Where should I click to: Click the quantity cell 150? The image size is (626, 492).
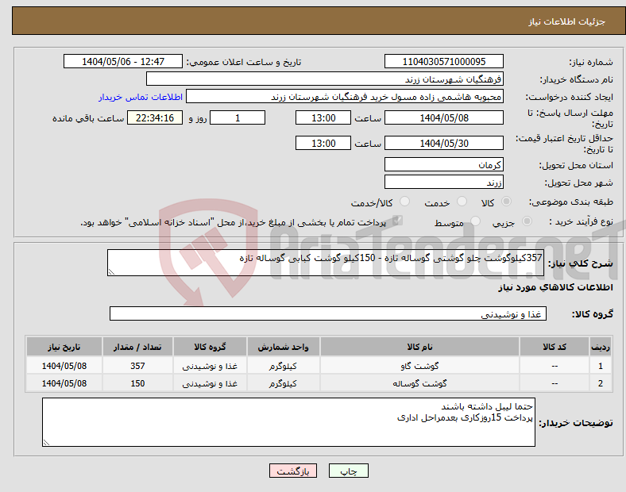click(x=137, y=383)
